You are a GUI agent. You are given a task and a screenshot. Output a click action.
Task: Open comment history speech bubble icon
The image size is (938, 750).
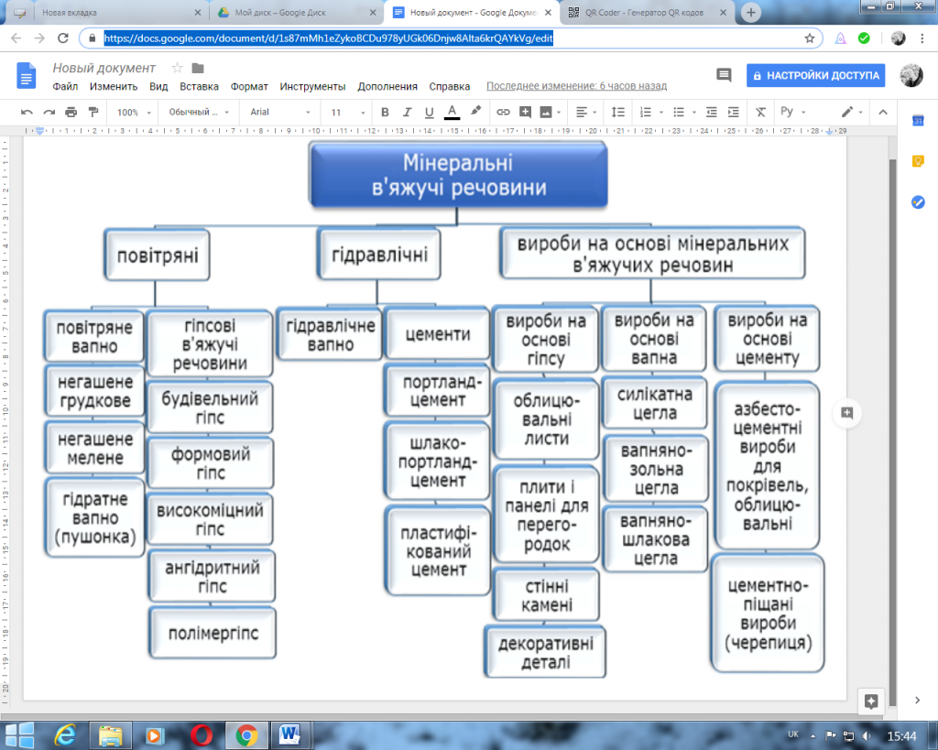[x=724, y=76]
